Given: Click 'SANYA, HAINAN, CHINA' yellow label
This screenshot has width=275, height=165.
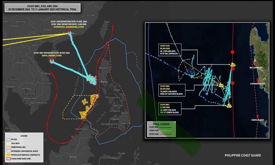Looking at the screenshot, I should 52,56.
